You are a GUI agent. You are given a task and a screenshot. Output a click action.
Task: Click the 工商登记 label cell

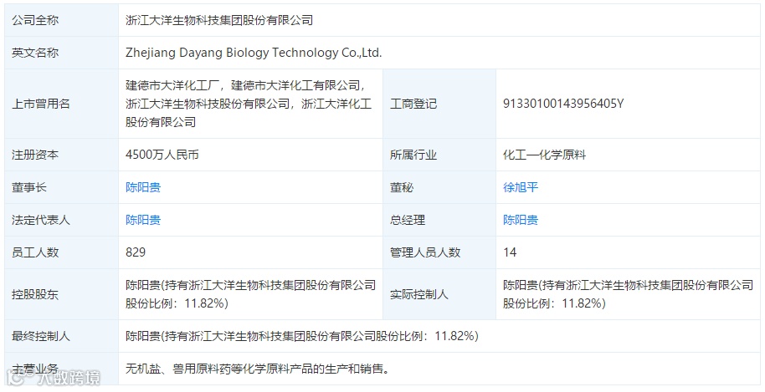point(439,104)
